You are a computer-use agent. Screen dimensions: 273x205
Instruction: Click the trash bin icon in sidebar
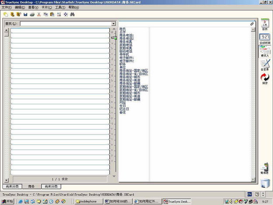(x=265, y=183)
